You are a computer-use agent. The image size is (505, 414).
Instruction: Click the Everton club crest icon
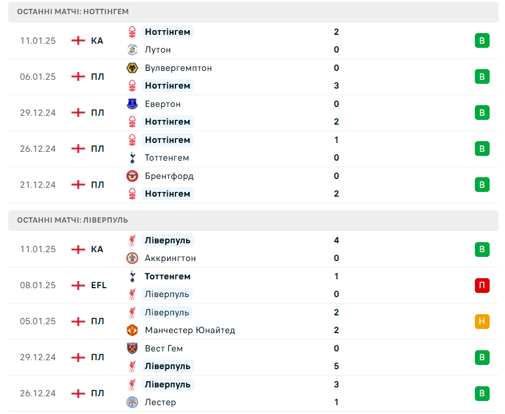tap(132, 104)
